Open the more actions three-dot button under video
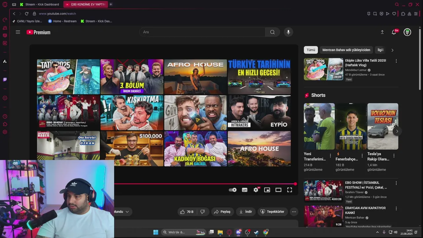The height and width of the screenshot is (238, 423). 294,212
